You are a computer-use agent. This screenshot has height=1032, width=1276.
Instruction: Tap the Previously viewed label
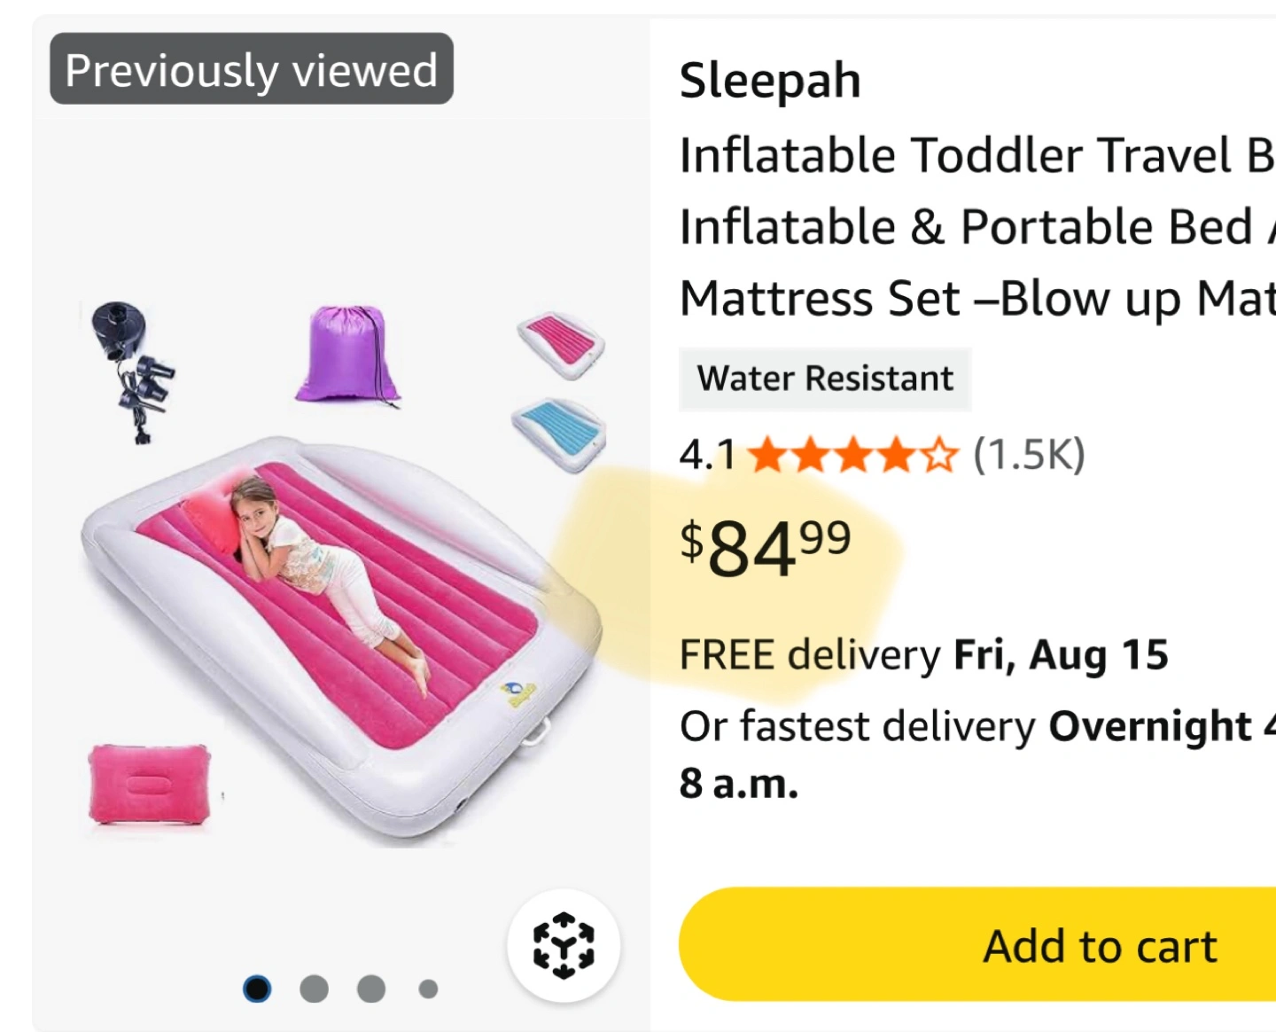click(252, 69)
